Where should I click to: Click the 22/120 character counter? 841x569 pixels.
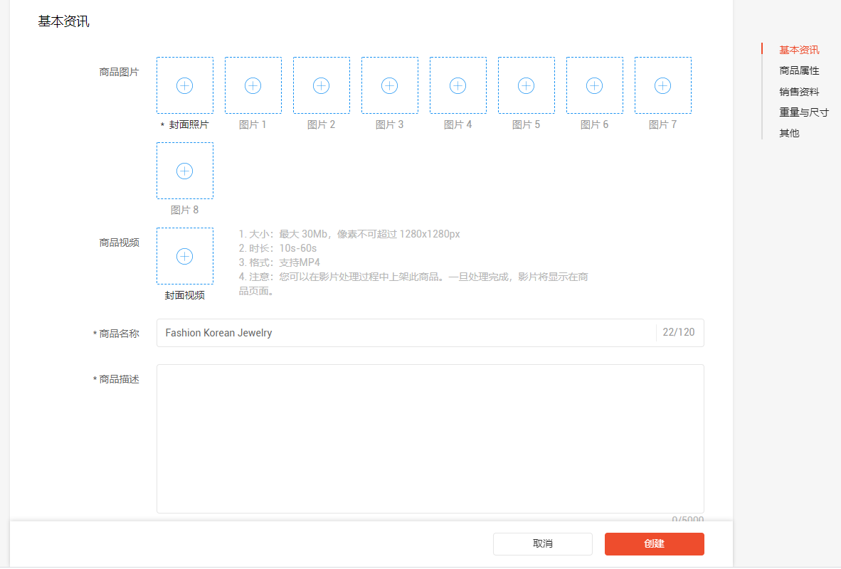coord(679,332)
